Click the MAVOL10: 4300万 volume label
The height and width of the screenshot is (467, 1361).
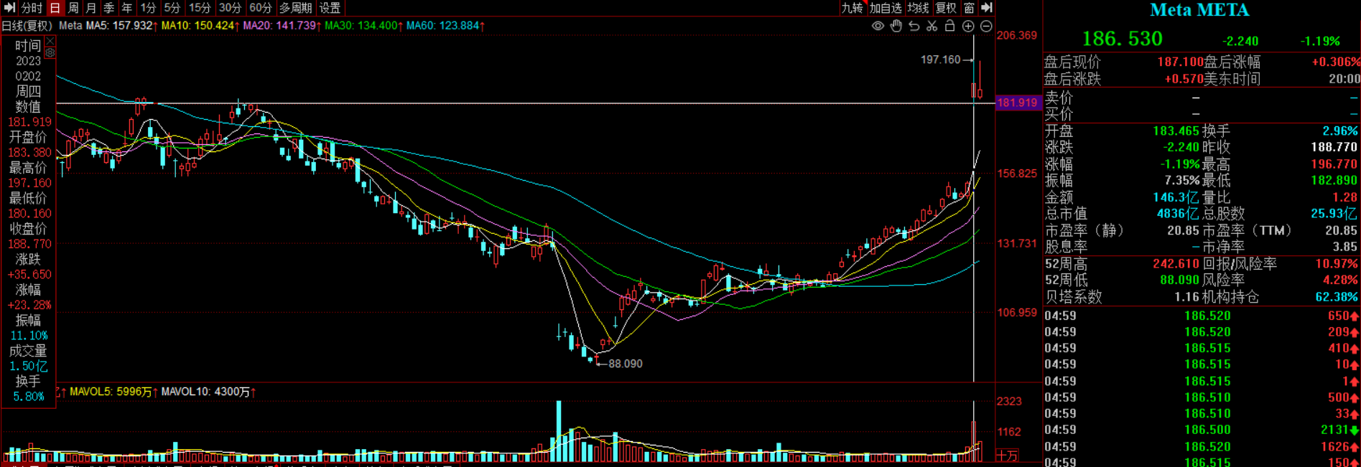click(209, 392)
